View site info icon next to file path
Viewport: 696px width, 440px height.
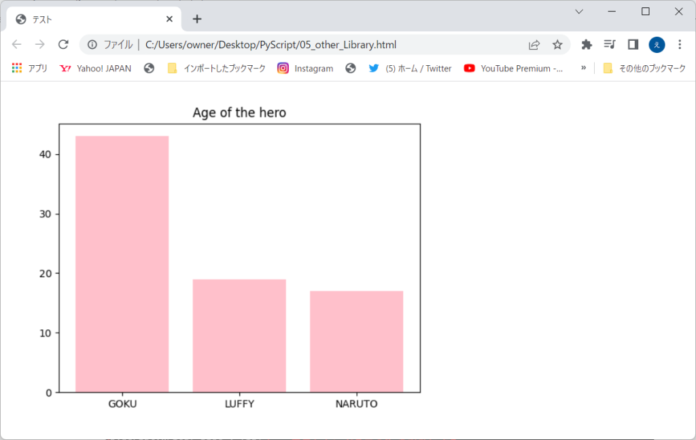[92, 45]
